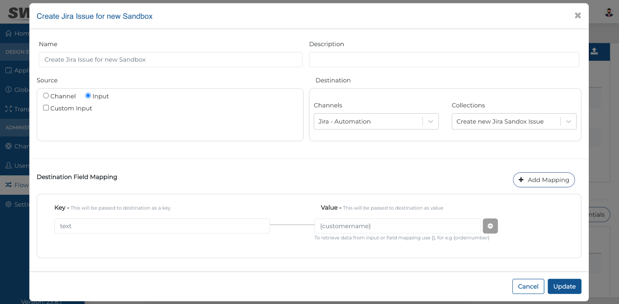Open the Collections dropdown chevron
This screenshot has width=619, height=304.
click(x=568, y=121)
